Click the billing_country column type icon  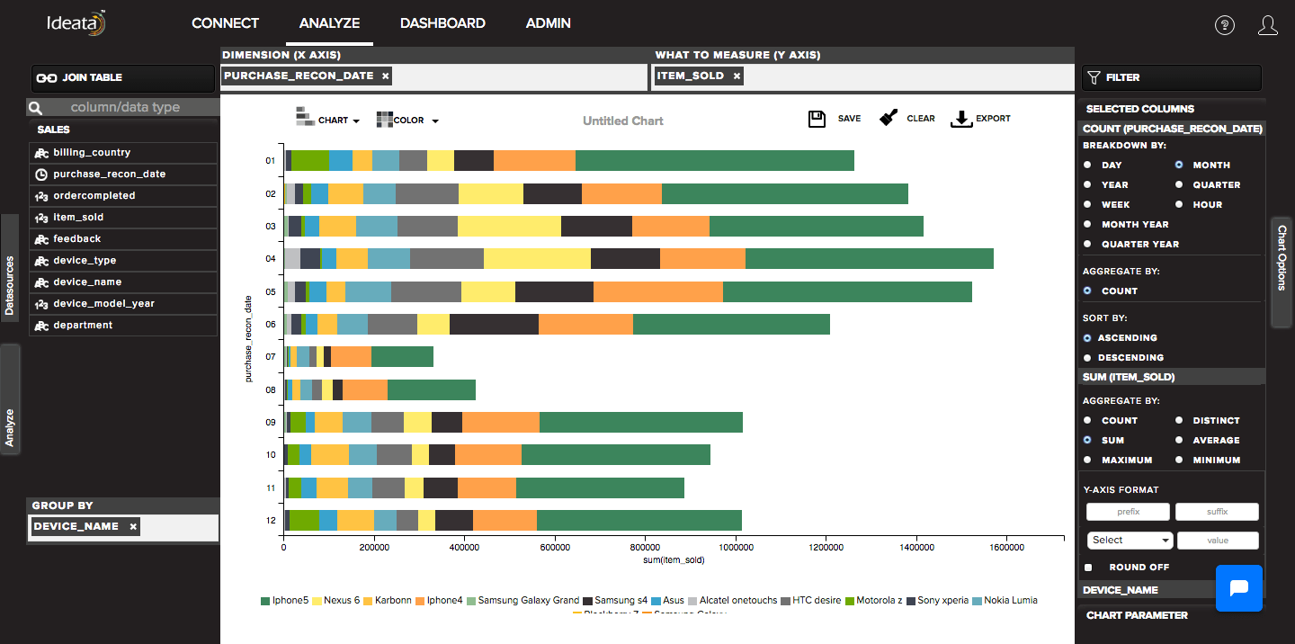click(41, 153)
